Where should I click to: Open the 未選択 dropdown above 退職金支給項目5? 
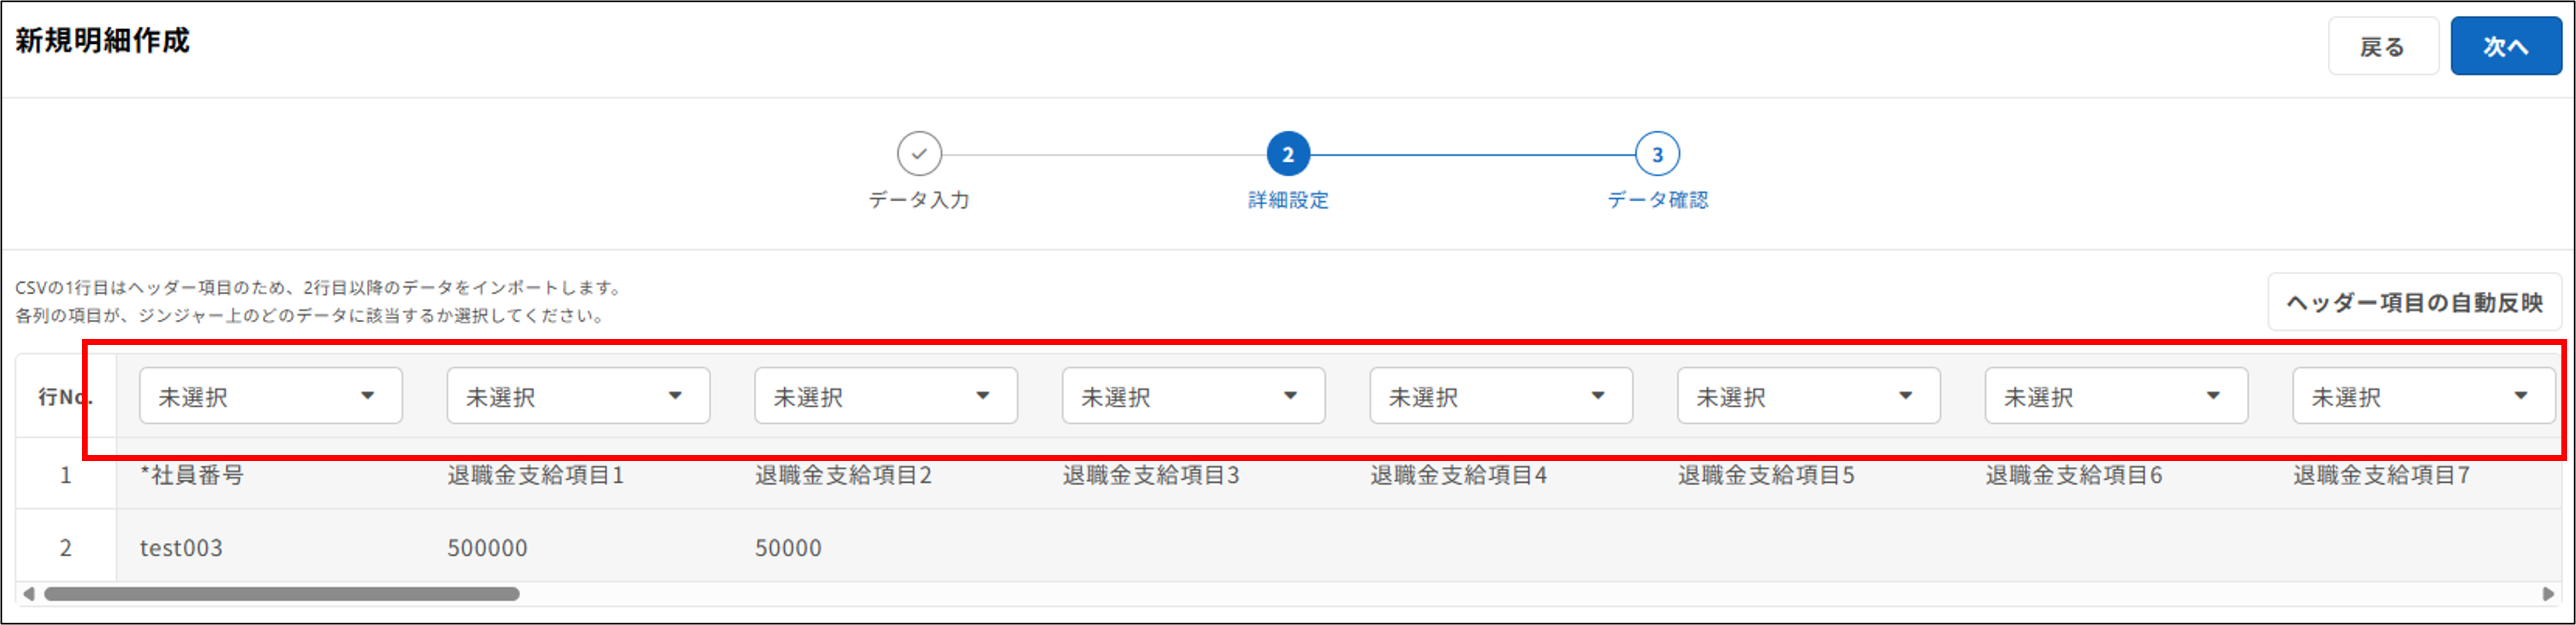1808,396
